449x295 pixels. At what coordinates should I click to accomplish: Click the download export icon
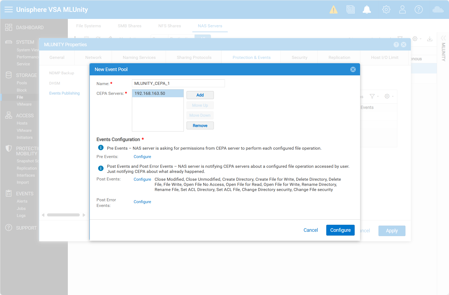[x=430, y=39]
